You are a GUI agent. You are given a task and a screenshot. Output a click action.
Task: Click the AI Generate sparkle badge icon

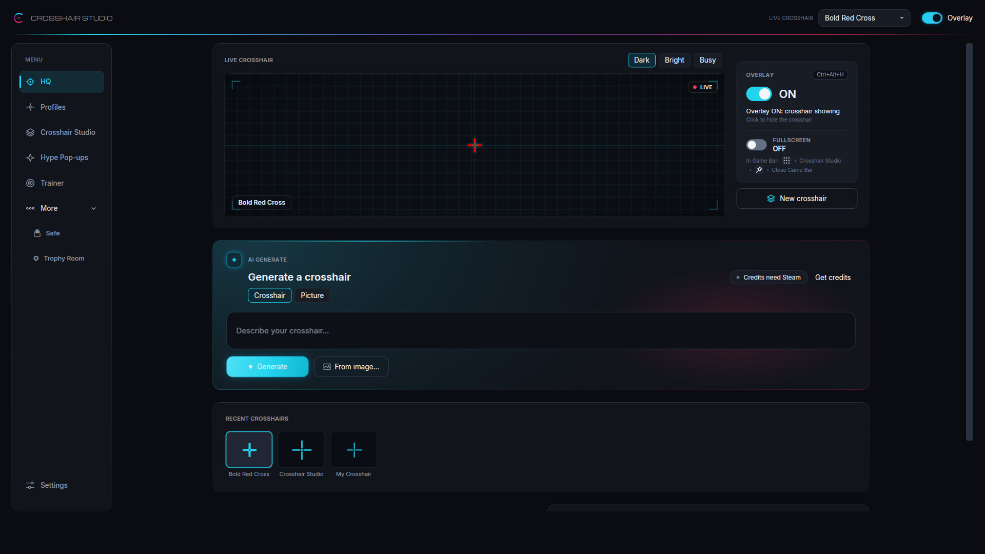[x=234, y=260]
